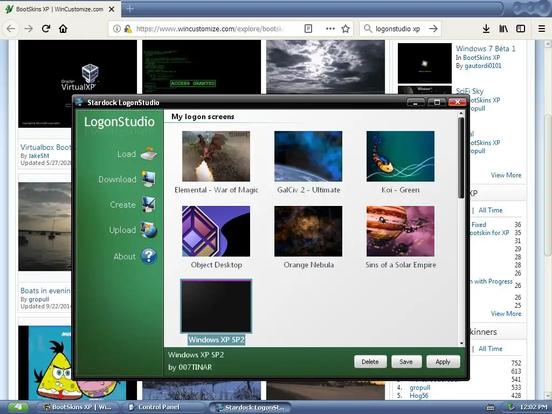
Task: Select the Object Desktop thumbnail
Action: pos(216,231)
